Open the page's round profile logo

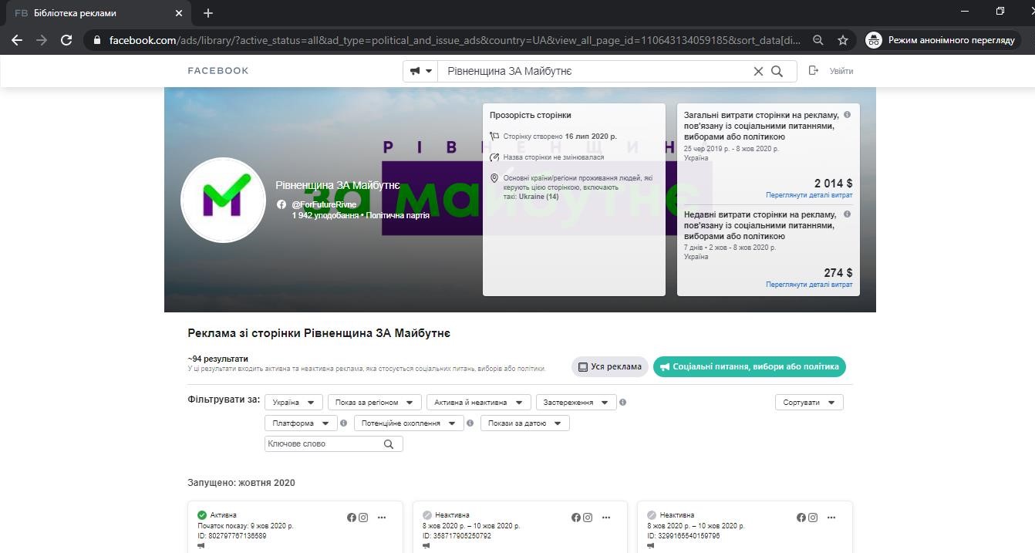click(223, 200)
